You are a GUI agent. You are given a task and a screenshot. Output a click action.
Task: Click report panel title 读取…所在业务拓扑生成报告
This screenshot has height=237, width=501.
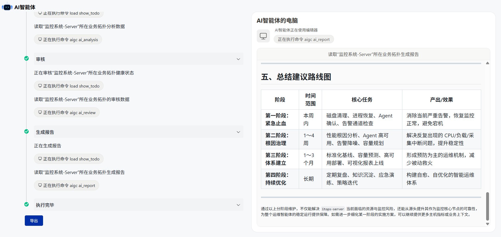[x=373, y=54]
